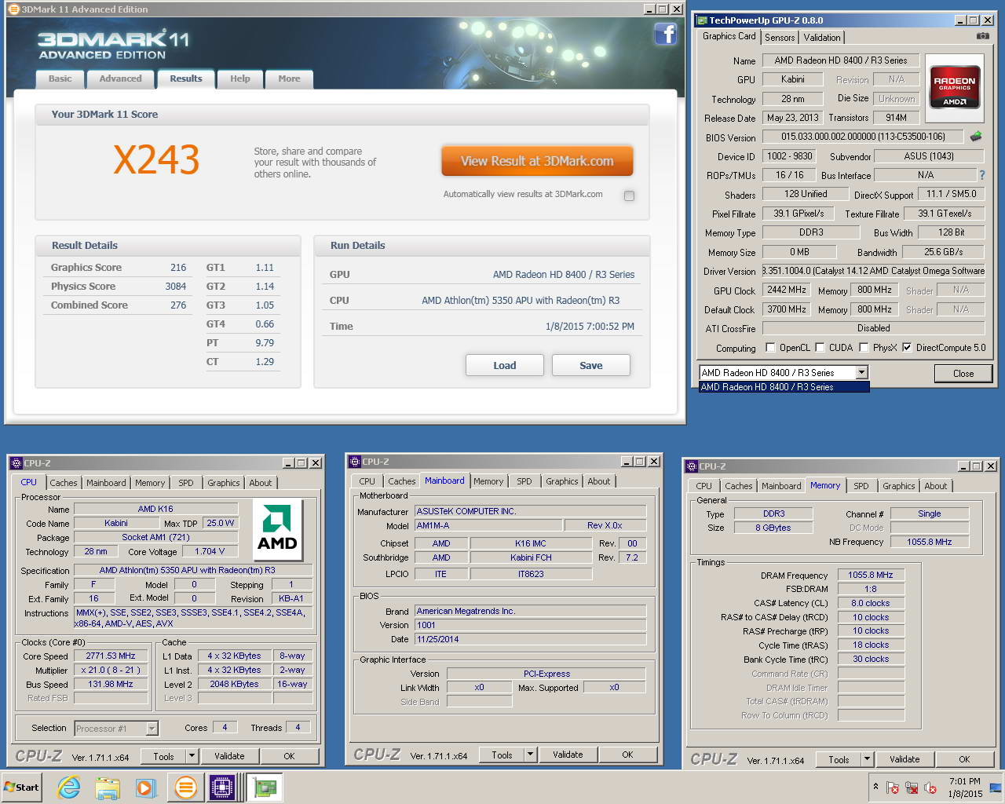
Task: Click the CPU-Z Core Speed value 2771.53 MHz
Action: [x=111, y=656]
